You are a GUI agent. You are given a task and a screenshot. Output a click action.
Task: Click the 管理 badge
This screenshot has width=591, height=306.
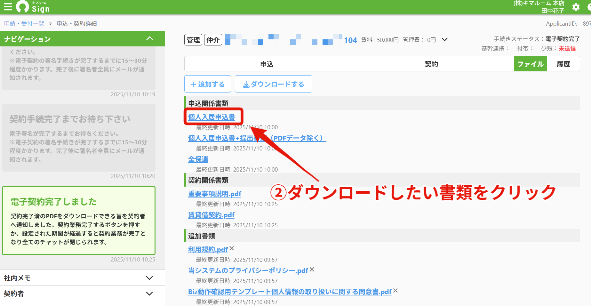click(193, 40)
